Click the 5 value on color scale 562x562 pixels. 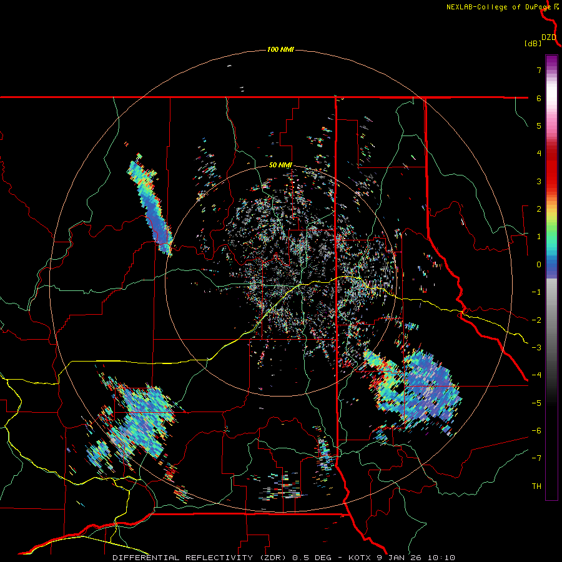539,126
